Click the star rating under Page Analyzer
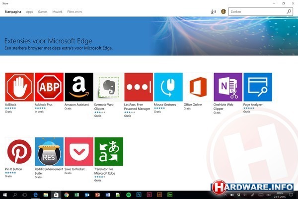This screenshot has width=298, height=199. pos(249,108)
